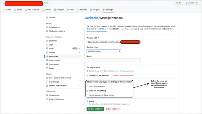Click the Collaborators people icon
202x114 pixels.
(x=47, y=27)
